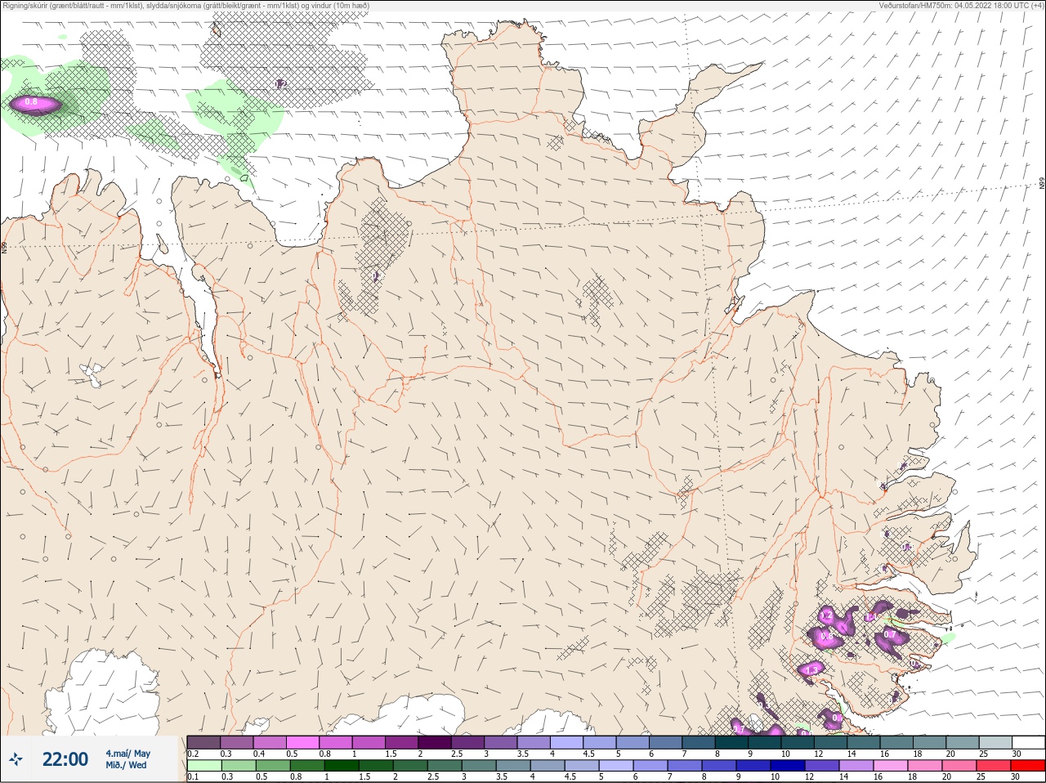
Task: Select top legend swatch between 0.2 and 0.3
Action: 203,742
